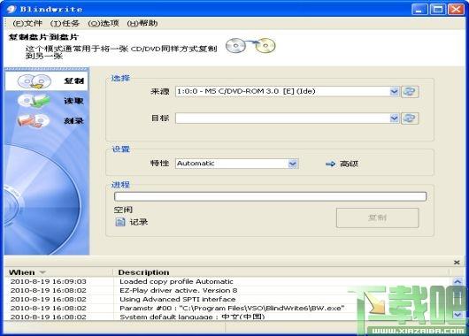Open the (H)帮助 menu
This screenshot has width=469, height=336.
(142, 23)
